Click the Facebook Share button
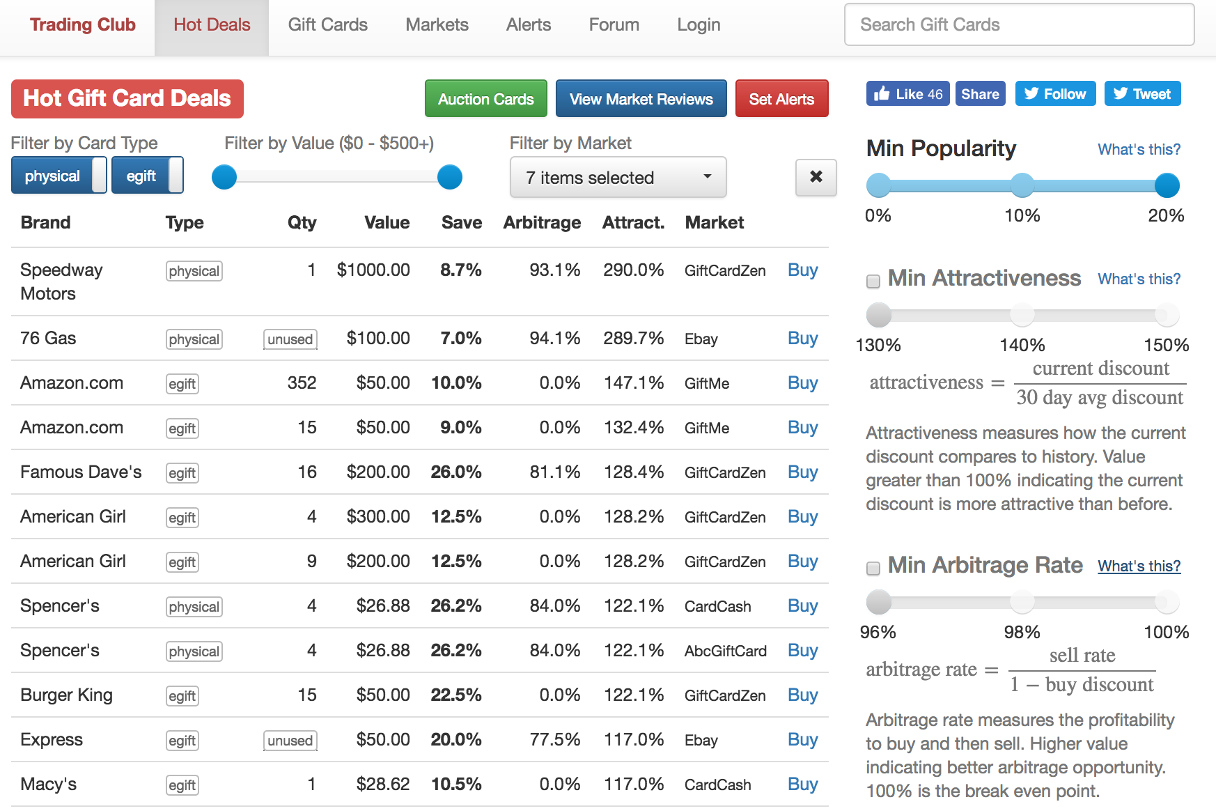Image resolution: width=1216 pixels, height=811 pixels. pos(980,94)
